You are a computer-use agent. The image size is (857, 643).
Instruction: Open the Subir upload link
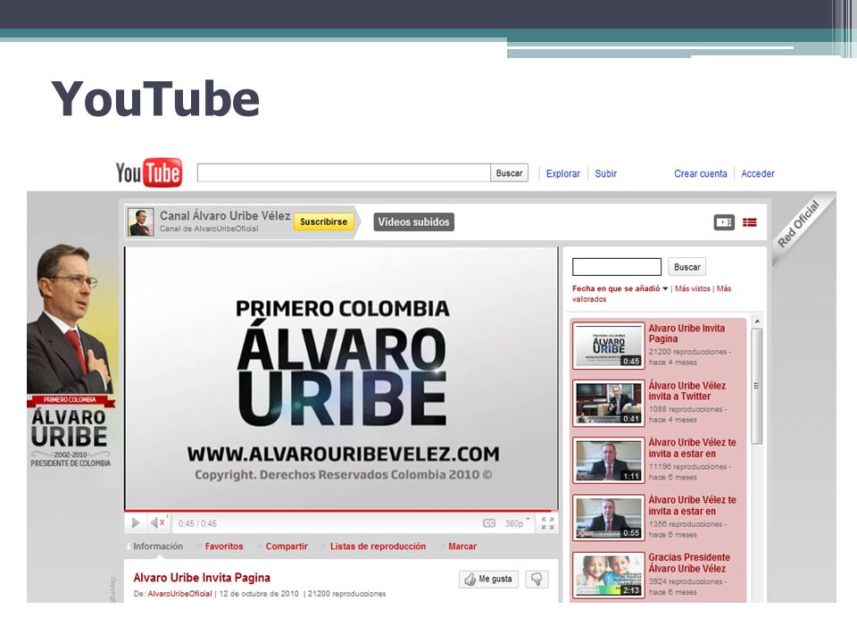tap(605, 173)
